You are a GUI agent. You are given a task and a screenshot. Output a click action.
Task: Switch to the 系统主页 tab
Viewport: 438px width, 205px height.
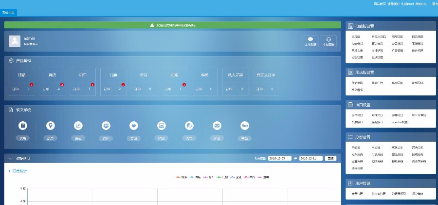coord(8,13)
